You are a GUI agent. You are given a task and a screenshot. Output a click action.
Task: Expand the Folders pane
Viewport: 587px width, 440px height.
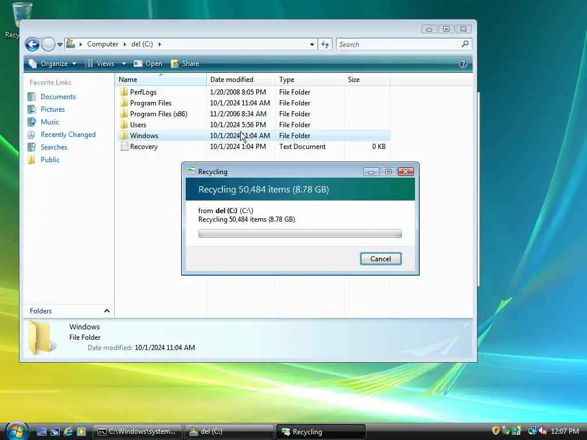point(69,311)
